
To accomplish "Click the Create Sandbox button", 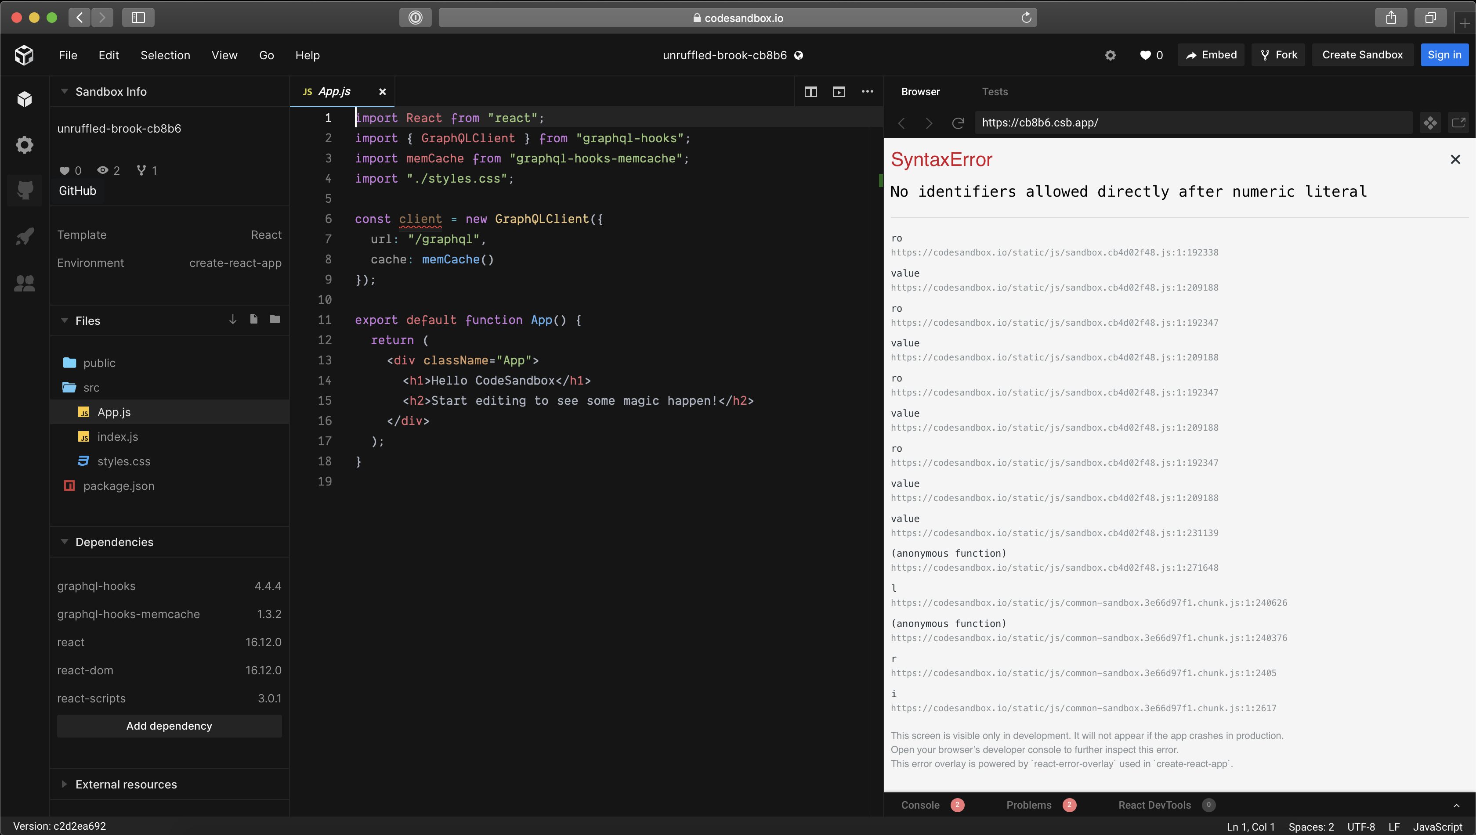I will [x=1362, y=54].
